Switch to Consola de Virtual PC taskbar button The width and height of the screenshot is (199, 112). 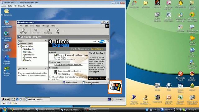click(x=47, y=110)
